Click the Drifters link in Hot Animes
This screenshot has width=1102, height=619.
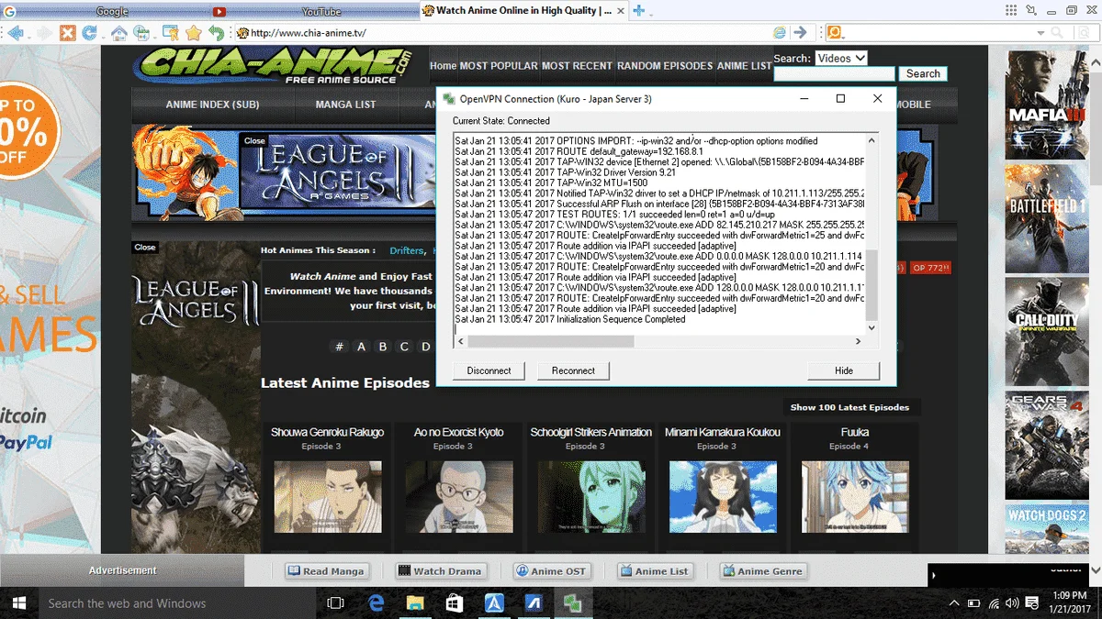tap(405, 250)
